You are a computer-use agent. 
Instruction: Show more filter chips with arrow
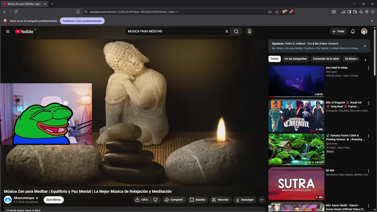tap(366, 60)
